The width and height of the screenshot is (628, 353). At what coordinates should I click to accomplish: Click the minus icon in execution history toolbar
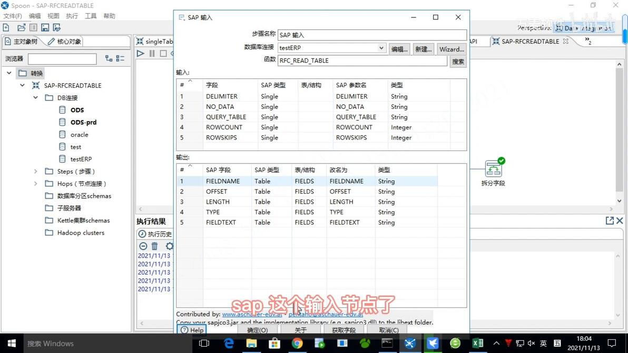143,246
